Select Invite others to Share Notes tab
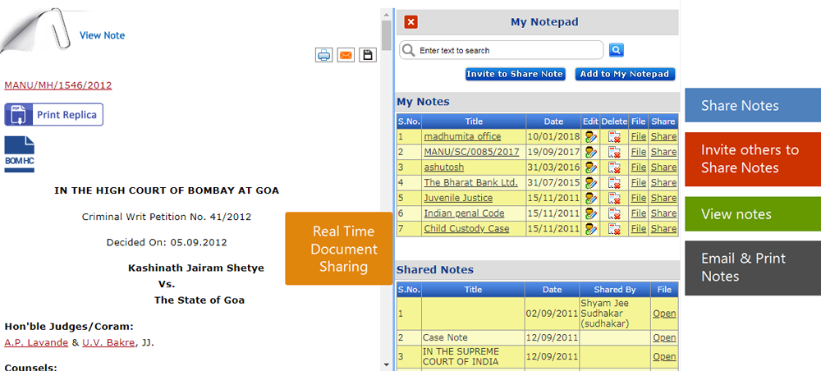Viewport: 821px width, 371px height. (752, 159)
